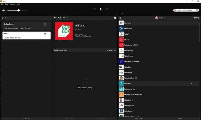The image size is (201, 120).
Task: Click the magnifier icon in search box
Action: 197,10
